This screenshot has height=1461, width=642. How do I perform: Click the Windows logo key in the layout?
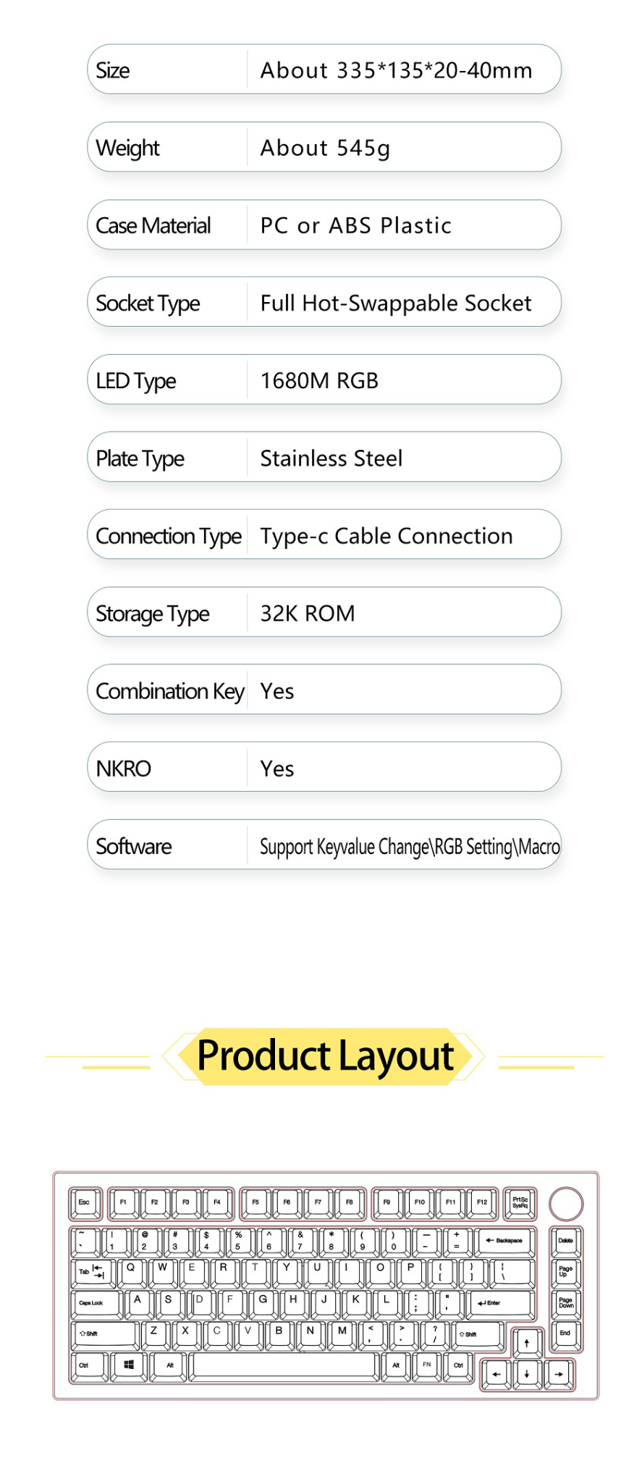click(x=129, y=1365)
